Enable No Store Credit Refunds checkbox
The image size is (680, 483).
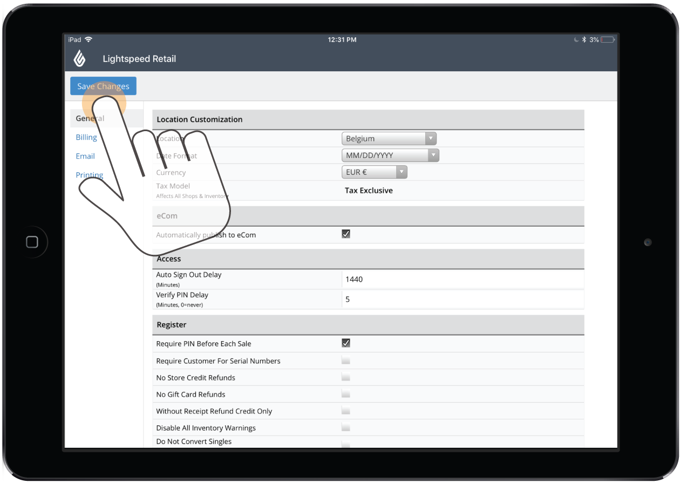pyautogui.click(x=346, y=377)
